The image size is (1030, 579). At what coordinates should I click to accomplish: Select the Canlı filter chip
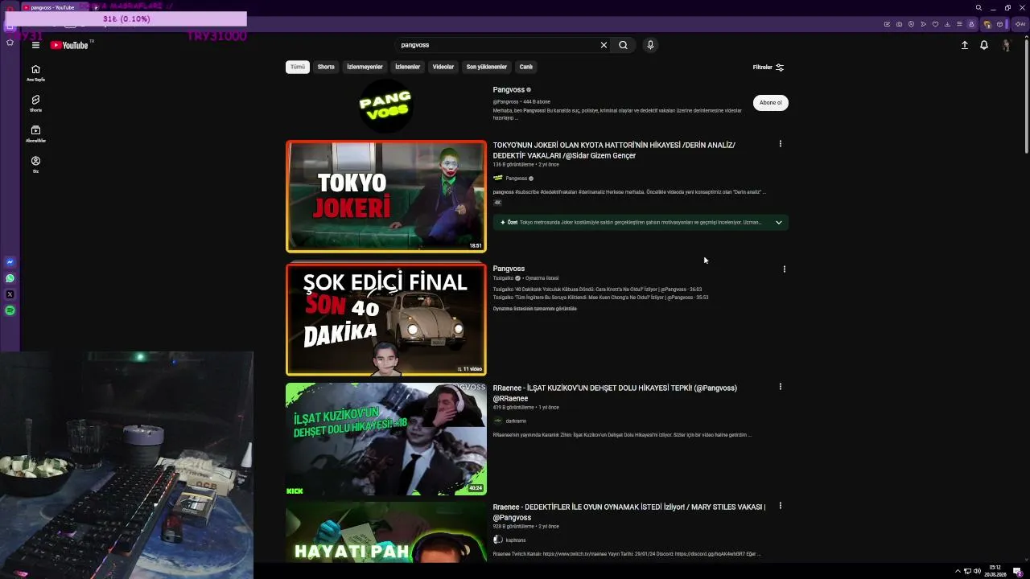tap(525, 67)
